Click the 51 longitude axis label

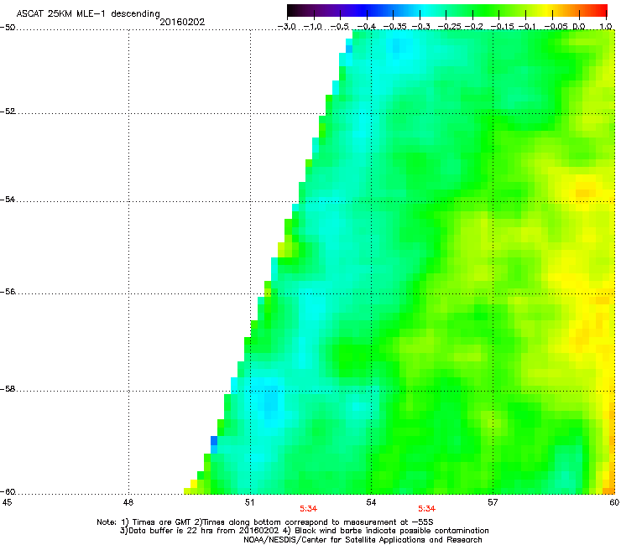[x=249, y=502]
